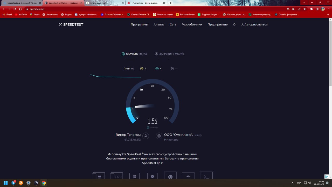
Task: Switch to the vinertelecom.ua tab
Action: pos(105,3)
